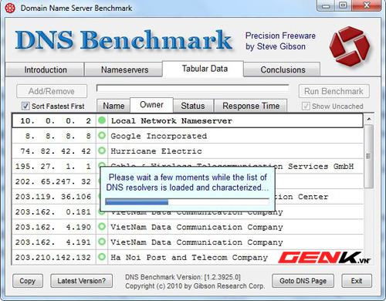The height and width of the screenshot is (301, 386).
Task: Click the Google Incorporated owner text
Action: point(158,136)
